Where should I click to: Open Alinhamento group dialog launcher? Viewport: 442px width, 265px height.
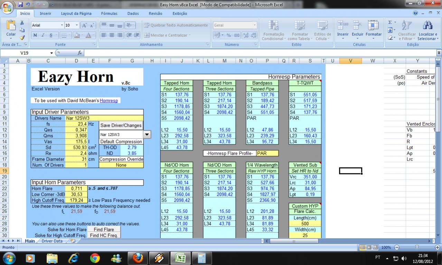pyautogui.click(x=207, y=45)
